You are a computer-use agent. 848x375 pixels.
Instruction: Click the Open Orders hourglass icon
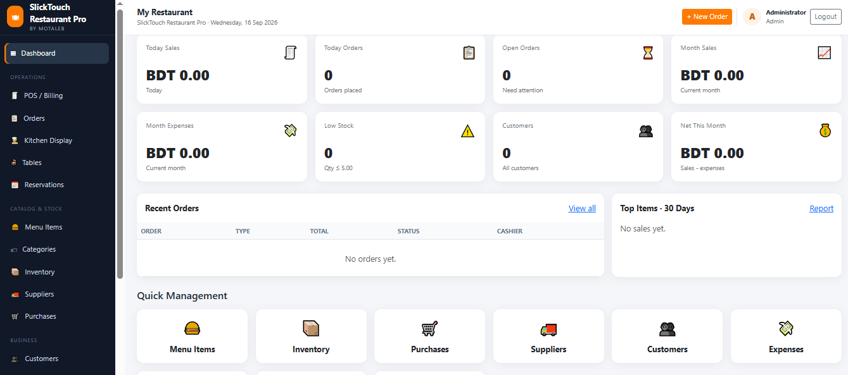tap(647, 52)
